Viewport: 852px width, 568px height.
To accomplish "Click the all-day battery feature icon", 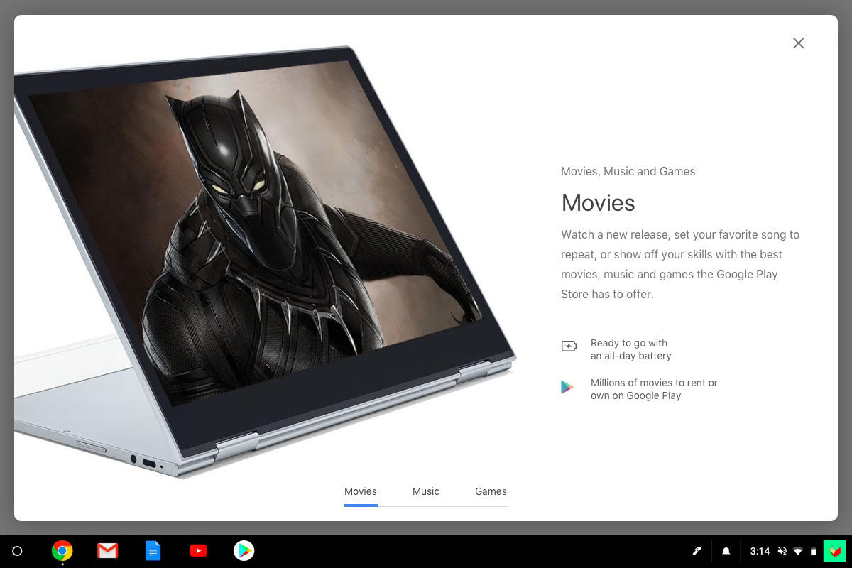I will 569,346.
